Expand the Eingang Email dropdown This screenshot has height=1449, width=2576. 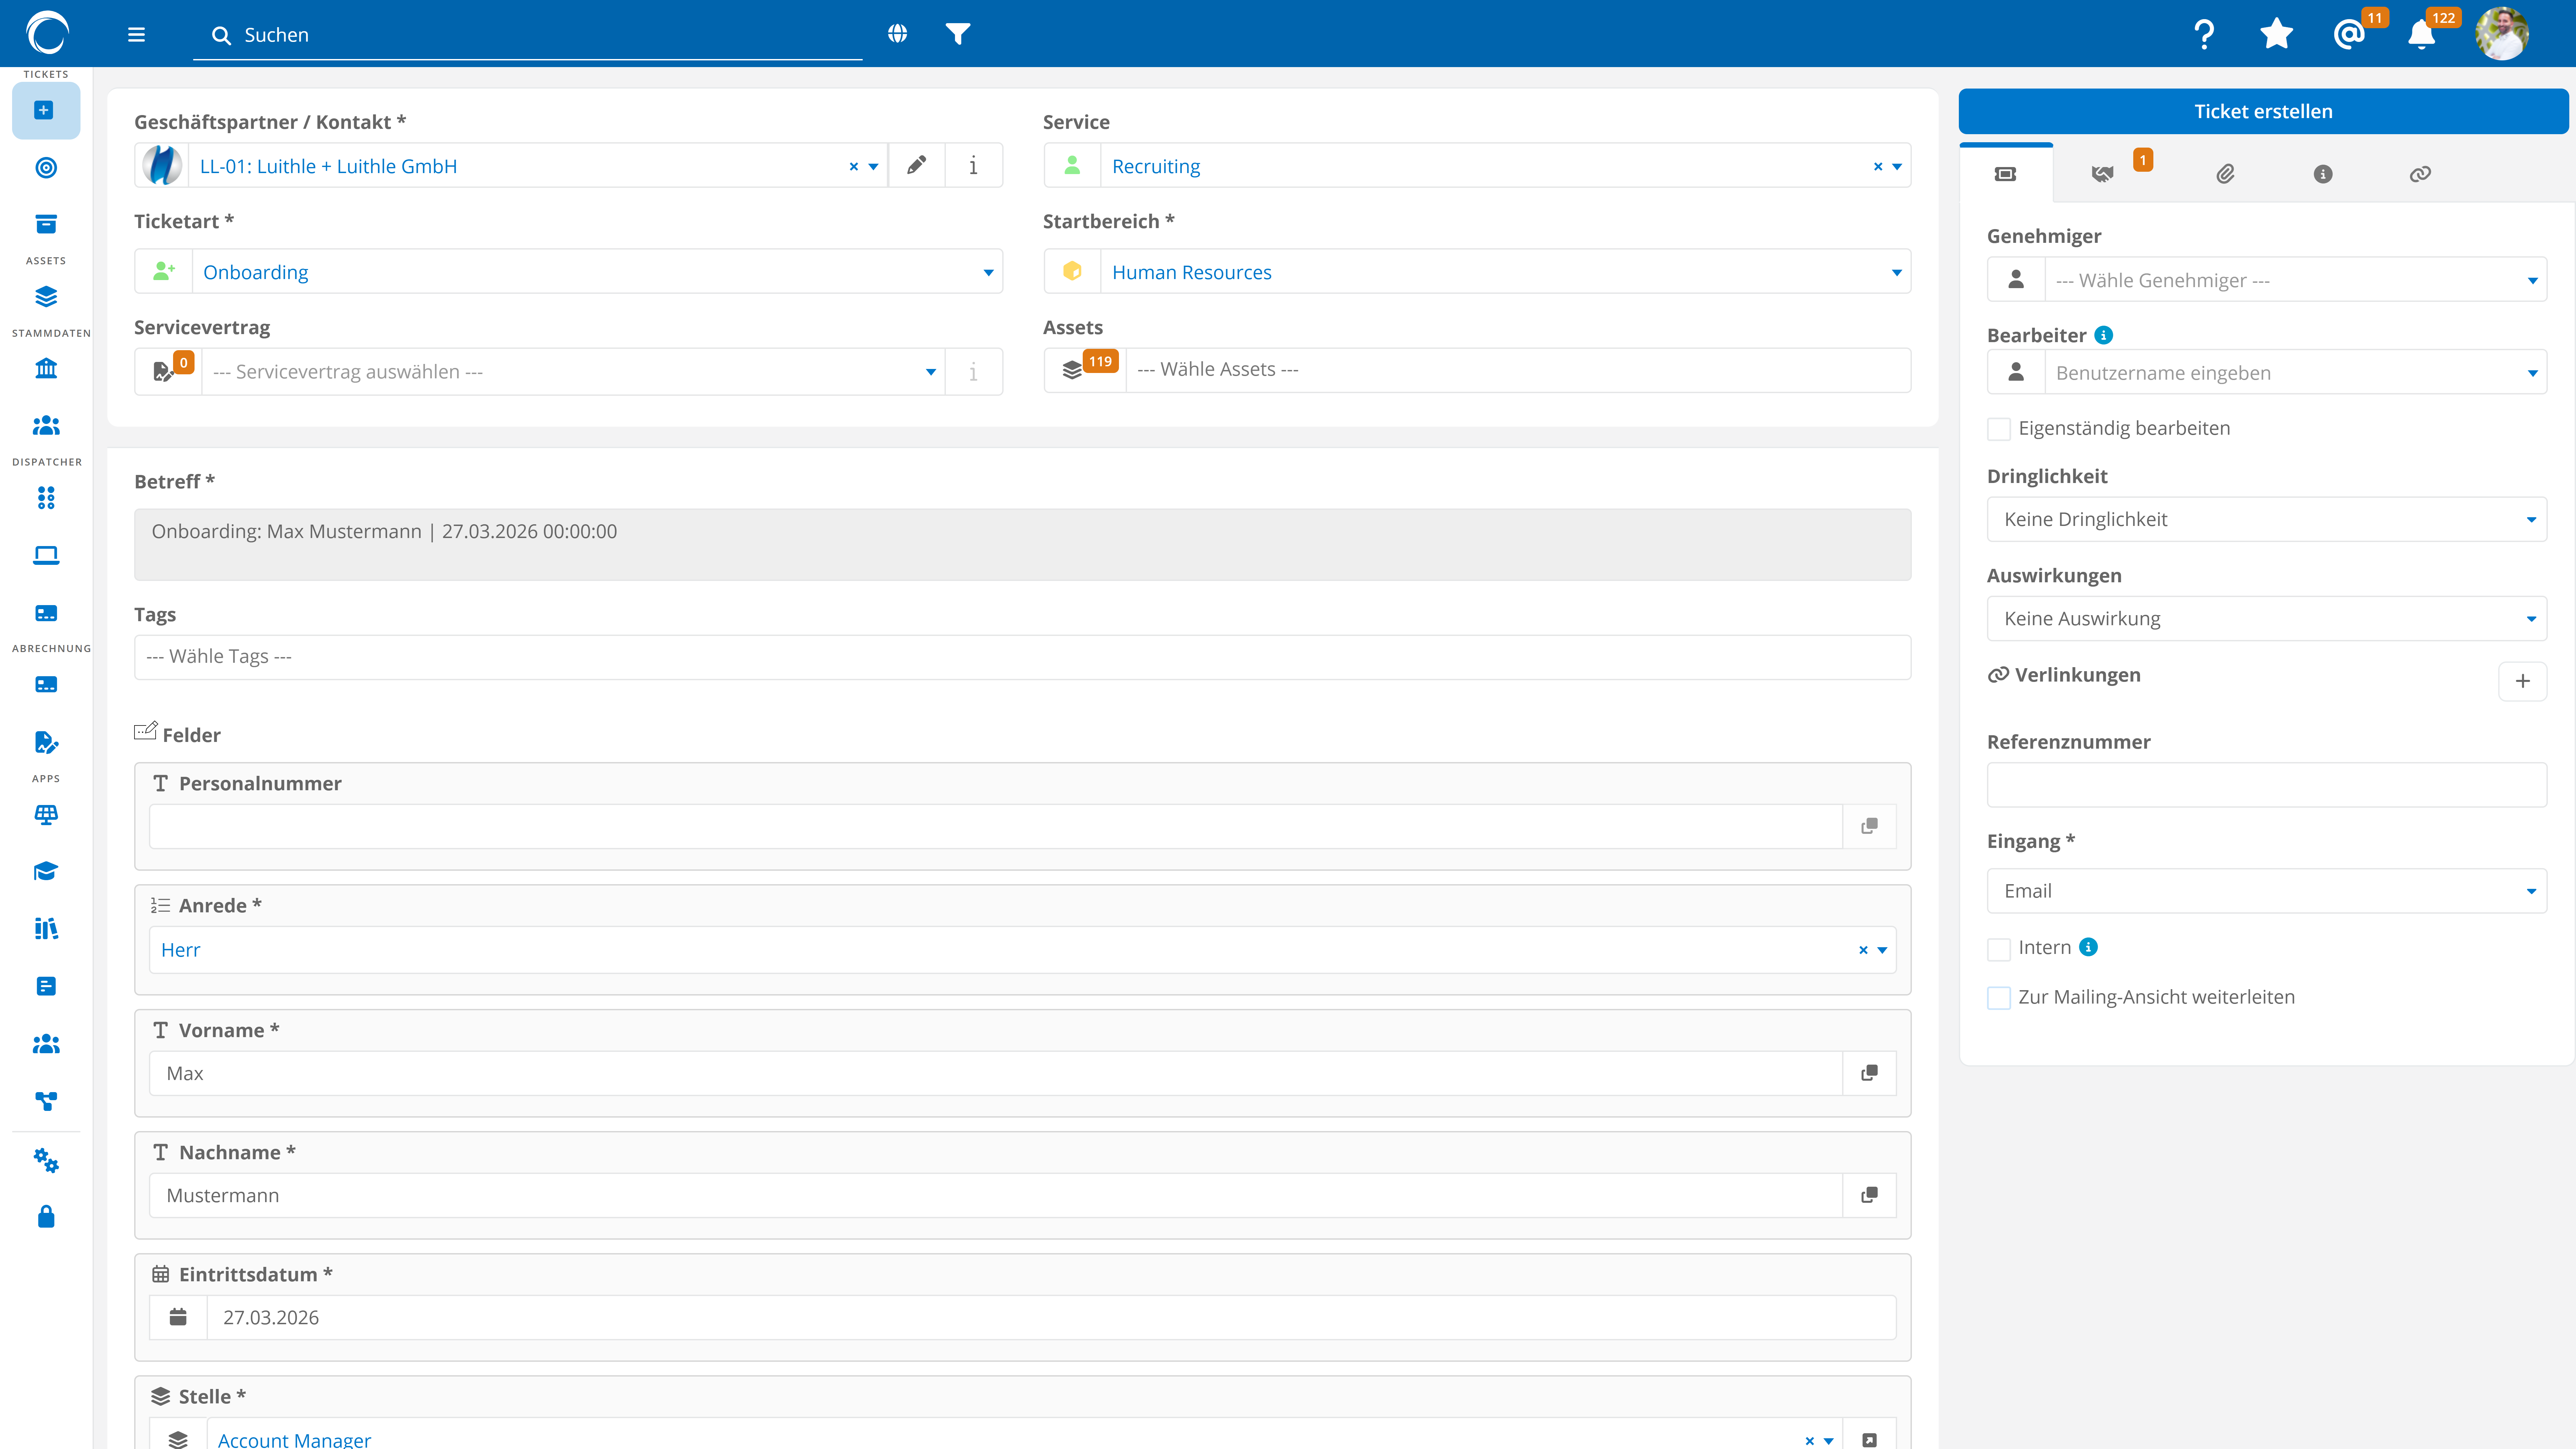tap(2266, 891)
